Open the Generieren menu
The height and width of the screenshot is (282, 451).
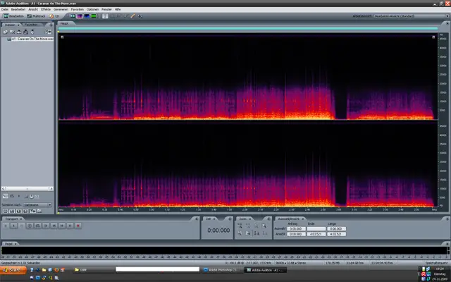pyautogui.click(x=61, y=9)
